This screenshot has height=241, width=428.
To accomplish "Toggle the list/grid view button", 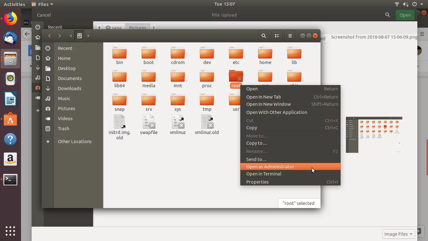I will [x=277, y=36].
